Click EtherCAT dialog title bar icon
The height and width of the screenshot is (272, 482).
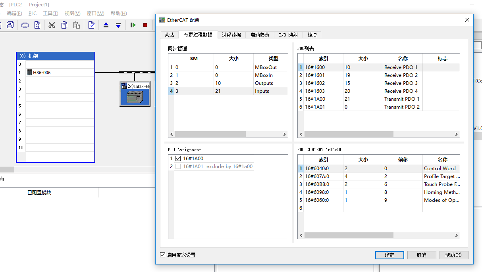pos(162,20)
